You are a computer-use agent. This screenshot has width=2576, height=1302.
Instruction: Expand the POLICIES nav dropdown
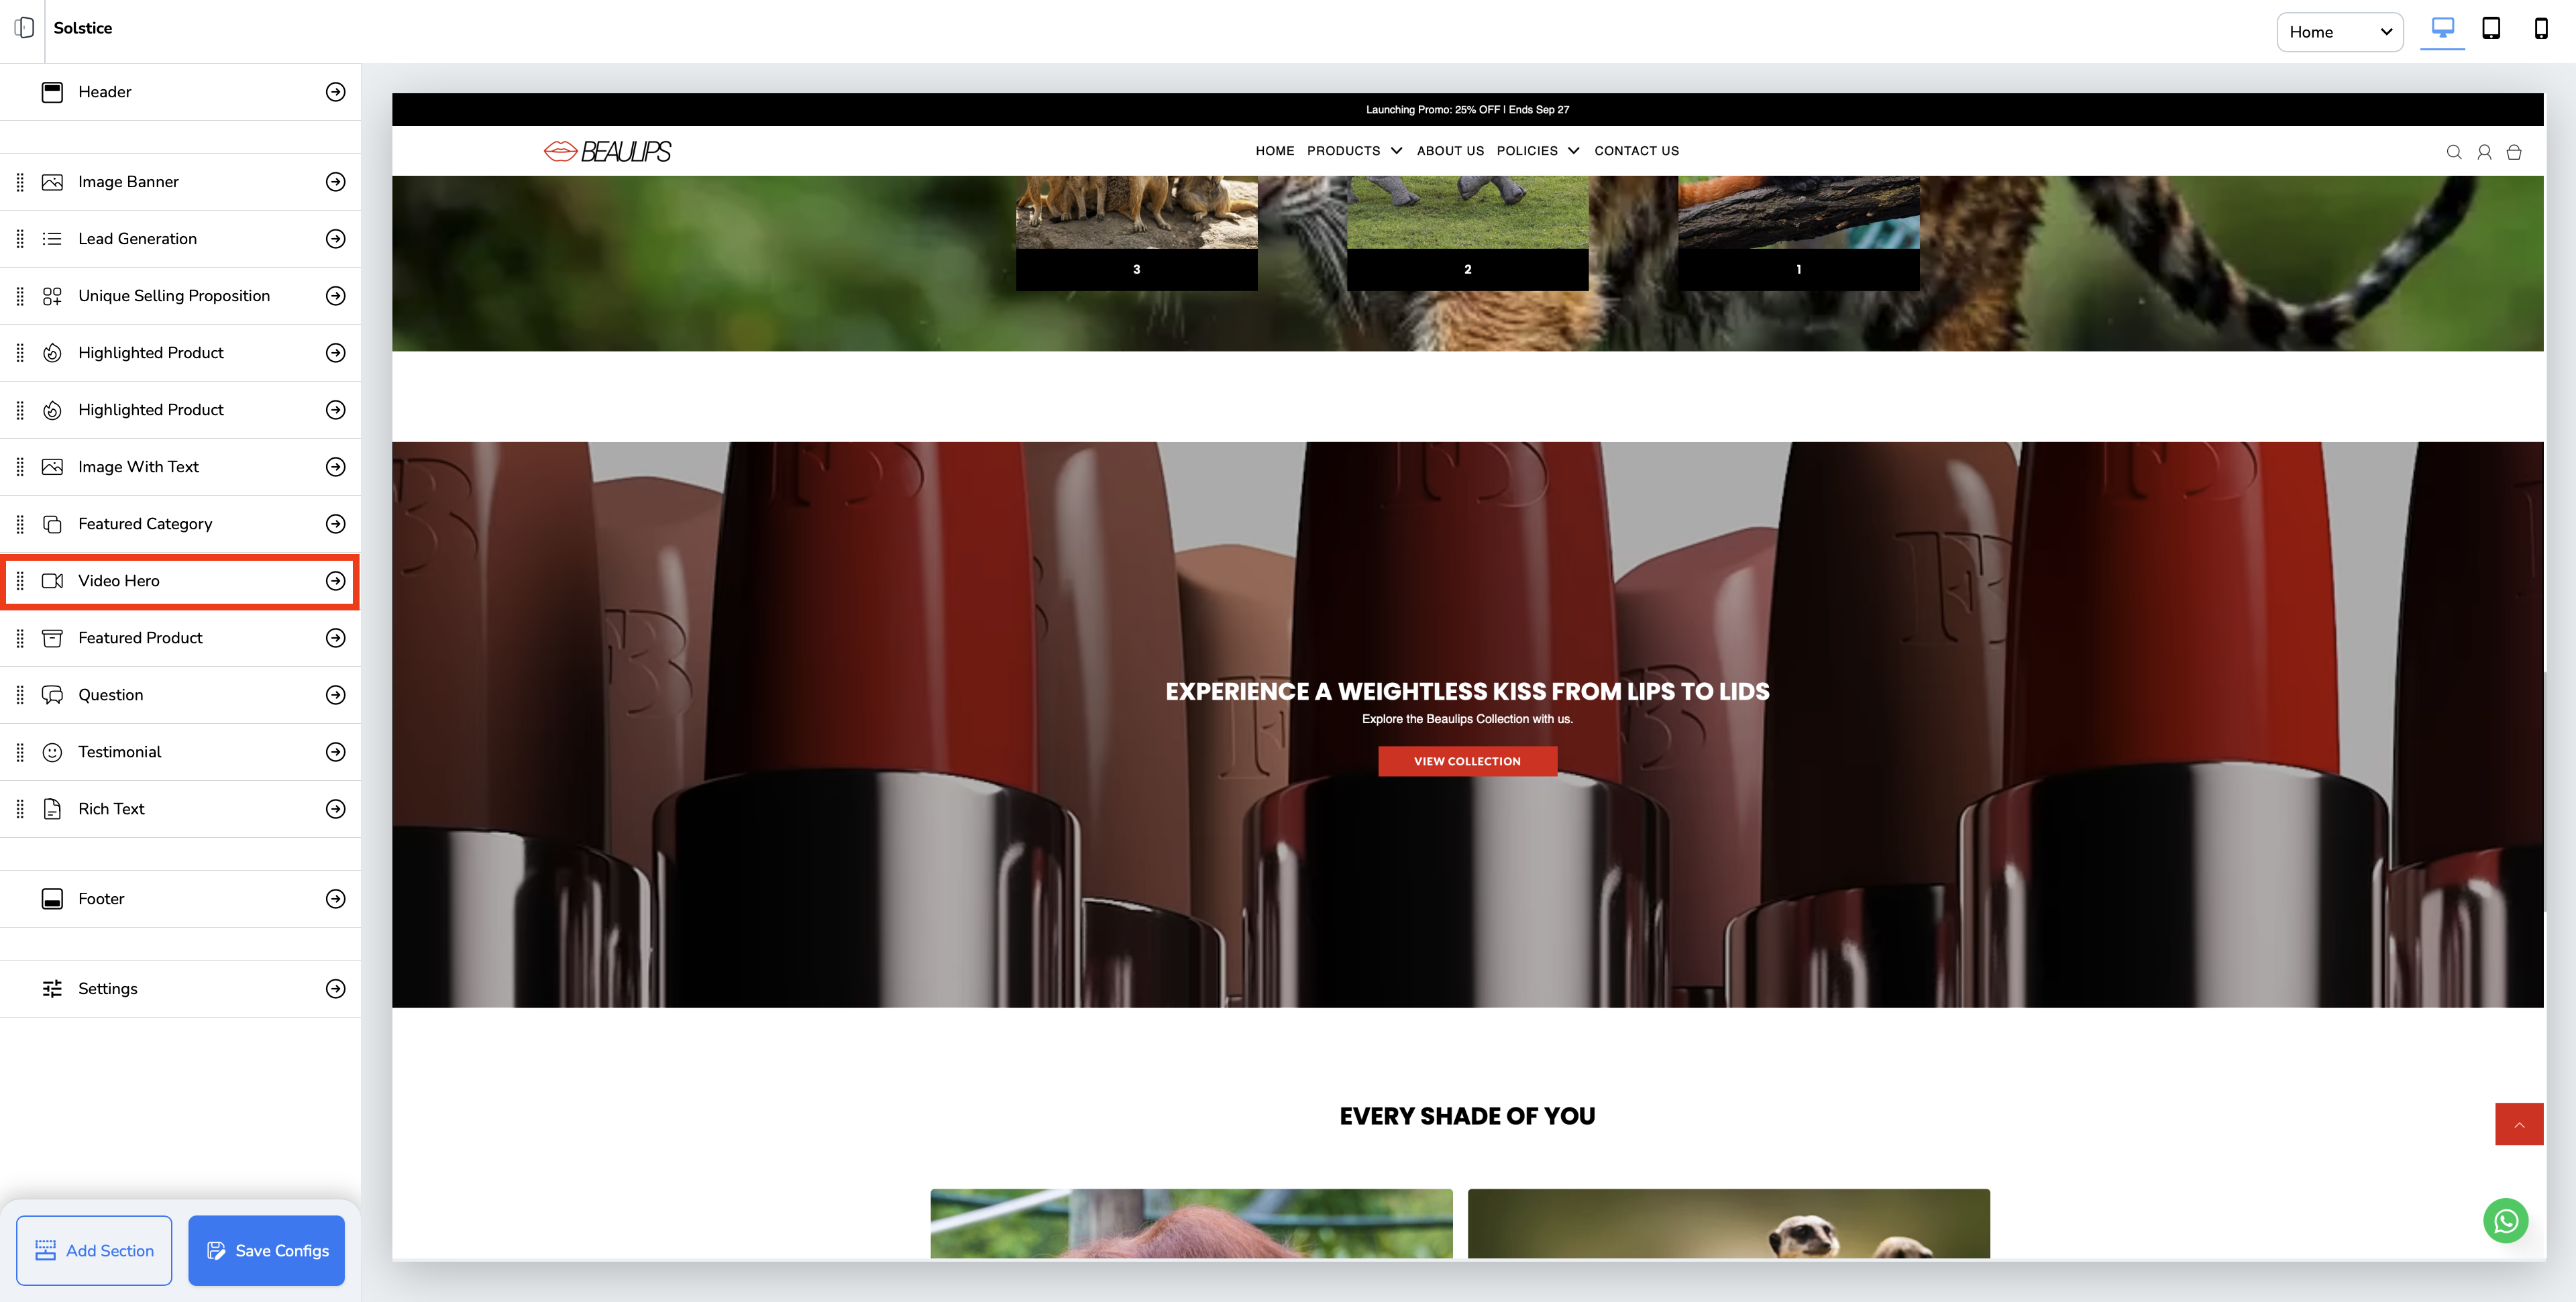(x=1573, y=151)
